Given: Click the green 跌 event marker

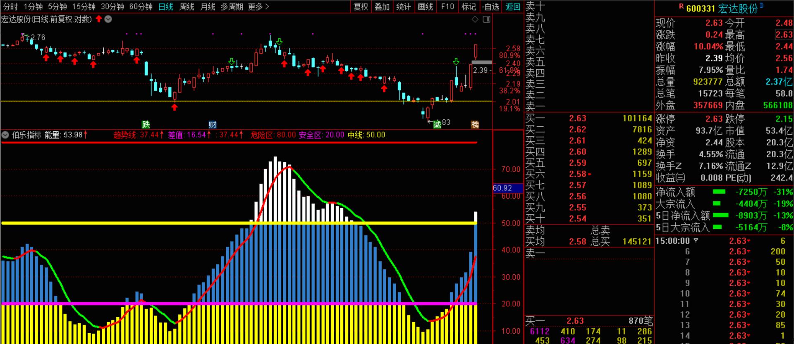Looking at the screenshot, I should (146, 124).
